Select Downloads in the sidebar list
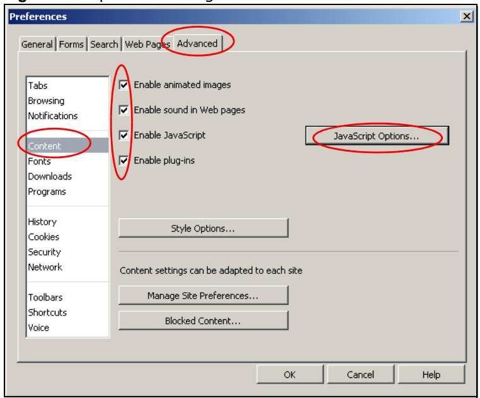 [x=67, y=176]
